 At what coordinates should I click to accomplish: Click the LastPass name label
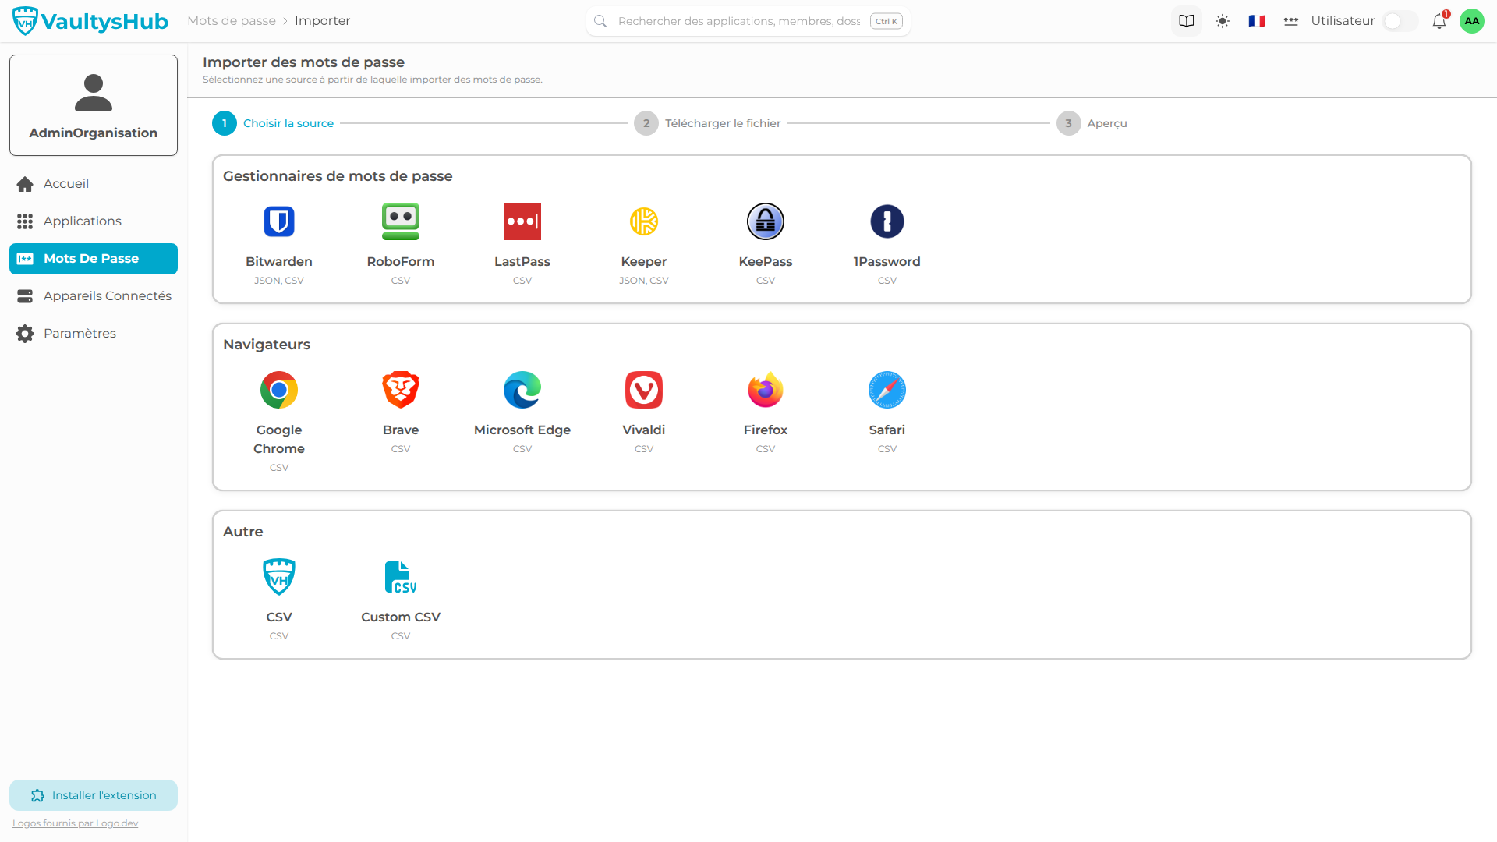pos(522,262)
